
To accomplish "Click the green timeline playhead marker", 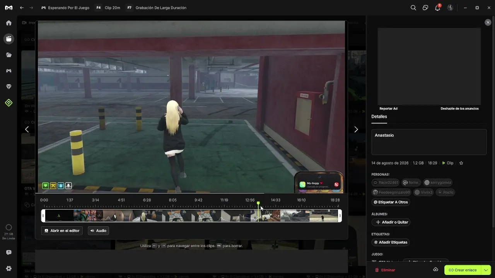I will click(258, 203).
